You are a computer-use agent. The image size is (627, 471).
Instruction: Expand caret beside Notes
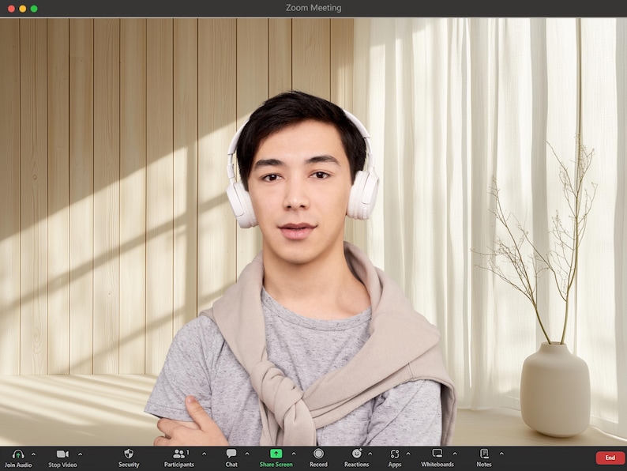pos(502,454)
